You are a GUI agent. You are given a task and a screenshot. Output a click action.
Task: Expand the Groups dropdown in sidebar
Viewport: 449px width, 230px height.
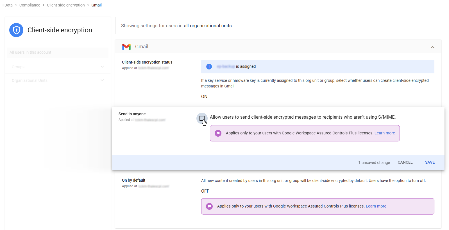point(58,67)
